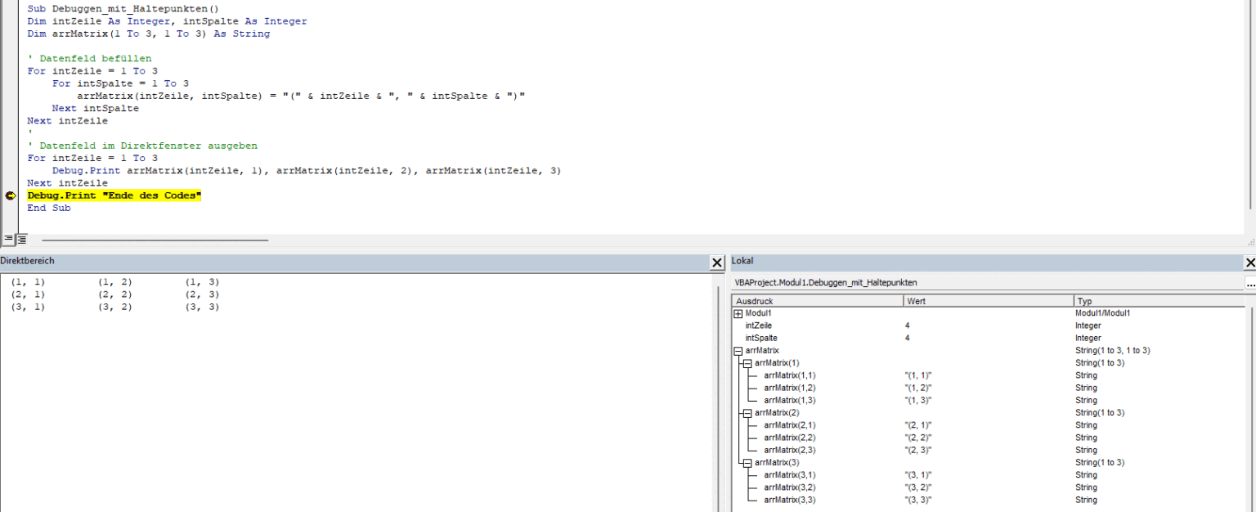
Task: Open the call stack with the ellipsis button
Action: (1250, 285)
